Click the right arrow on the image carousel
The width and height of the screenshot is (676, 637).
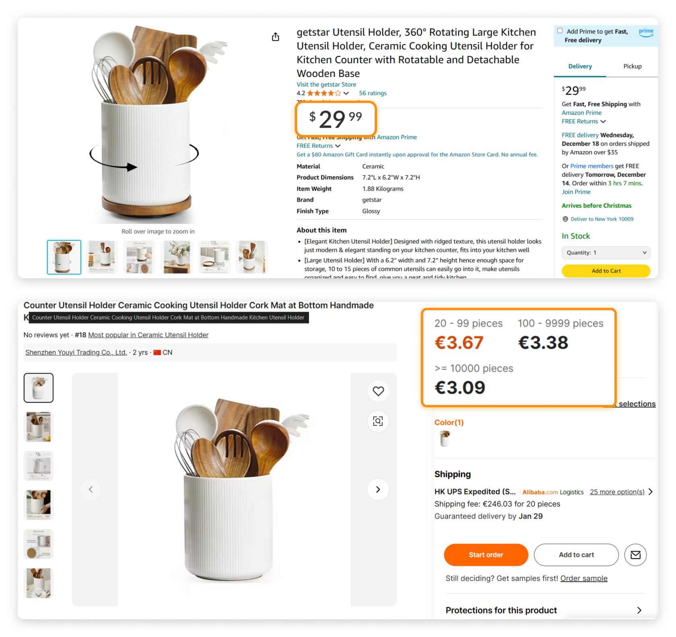(x=377, y=489)
